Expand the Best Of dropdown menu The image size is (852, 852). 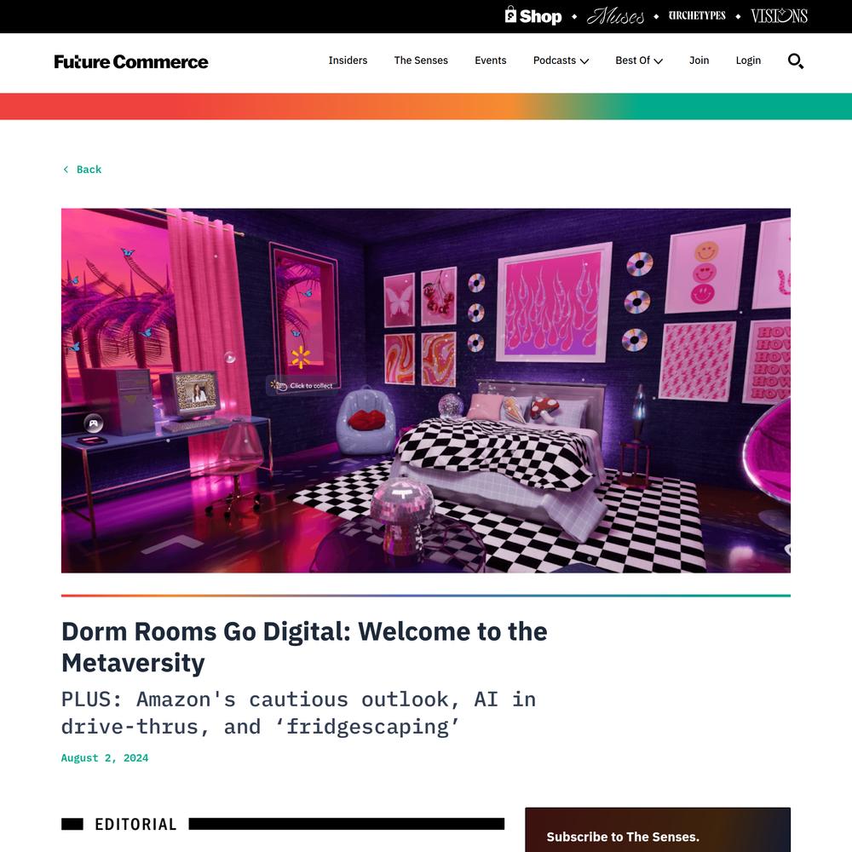tap(638, 60)
